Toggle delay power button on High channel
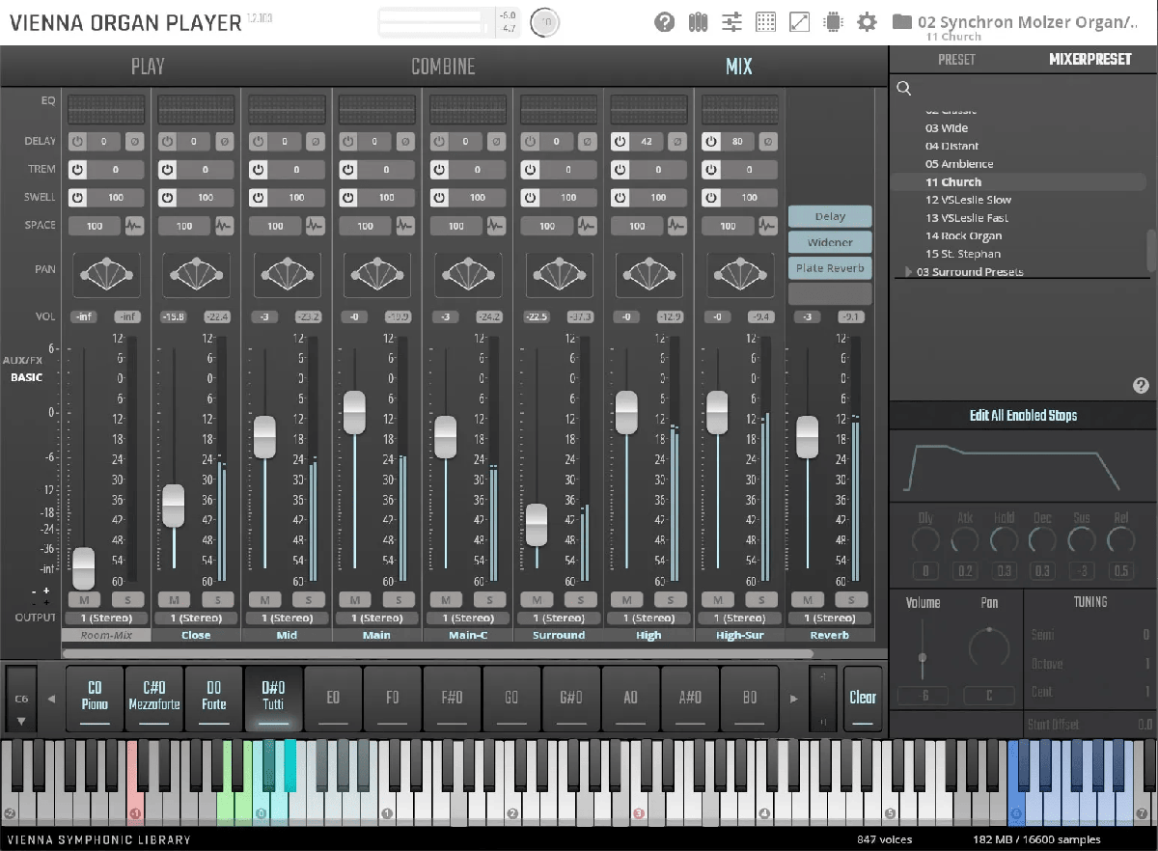Viewport: 1158px width, 851px height. coord(620,141)
